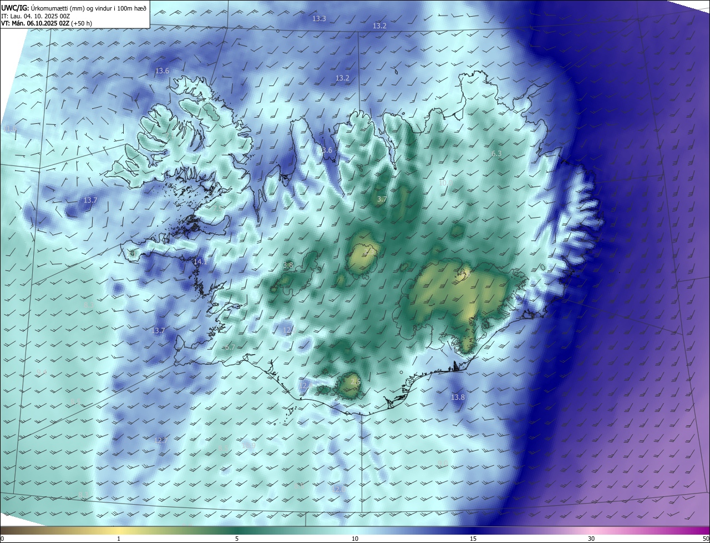The image size is (710, 543).
Task: Click the initial time line 'IT: Lau. 04. 10. 2025 00Z'
Action: [35, 16]
